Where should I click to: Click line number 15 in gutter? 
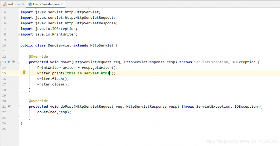click(4, 73)
